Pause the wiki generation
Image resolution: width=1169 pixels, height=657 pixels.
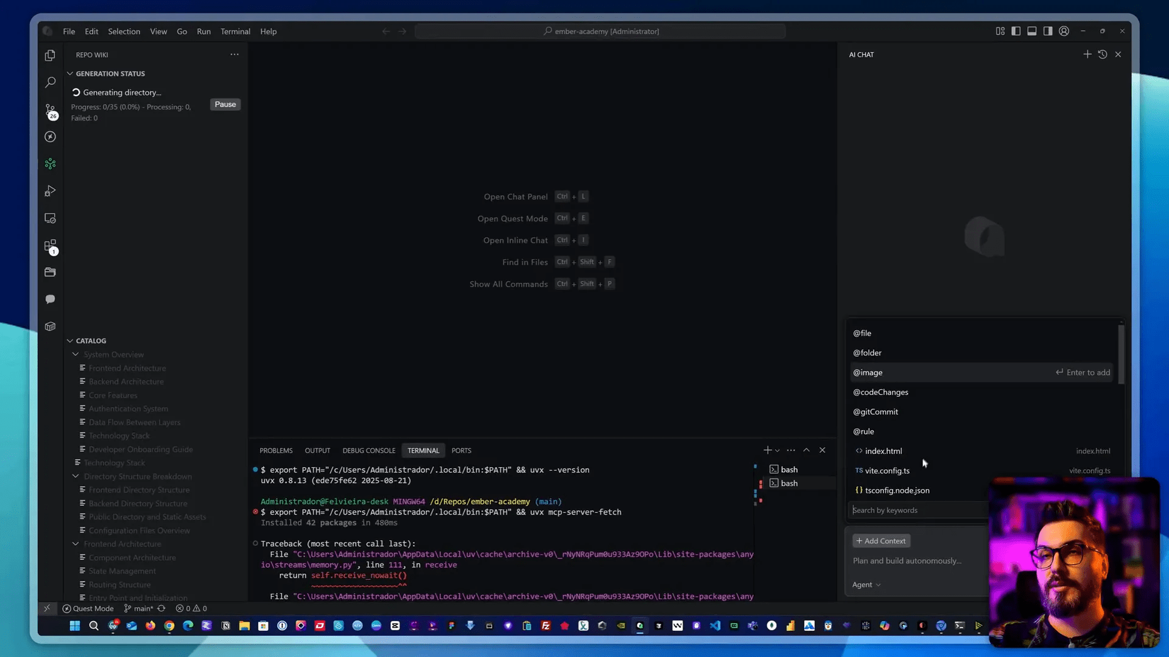click(225, 104)
